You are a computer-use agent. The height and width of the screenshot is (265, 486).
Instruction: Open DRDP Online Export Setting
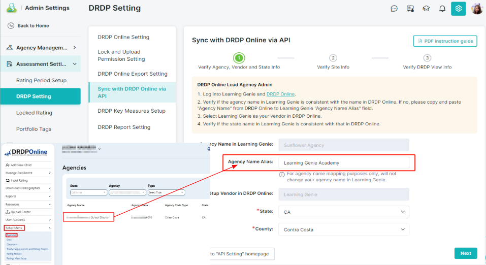[x=133, y=74]
